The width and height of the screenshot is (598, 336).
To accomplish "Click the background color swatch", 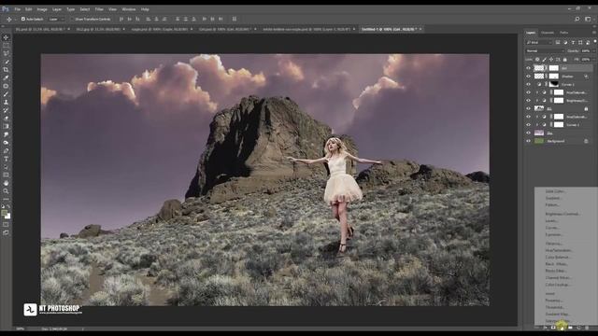I will coord(7,216).
